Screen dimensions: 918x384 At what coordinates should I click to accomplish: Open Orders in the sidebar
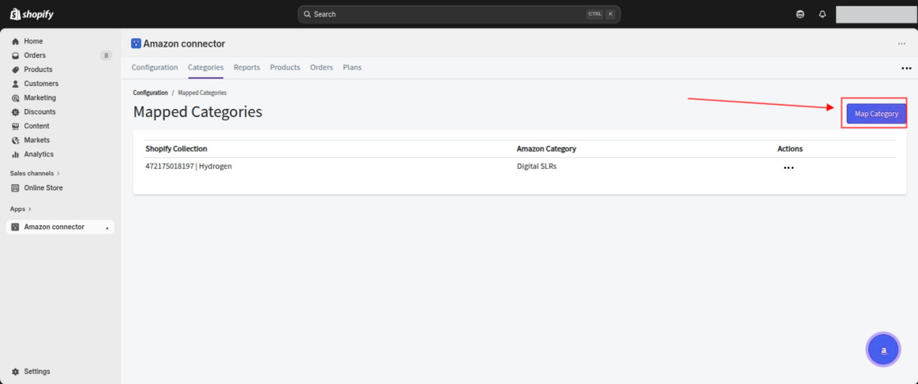(34, 56)
